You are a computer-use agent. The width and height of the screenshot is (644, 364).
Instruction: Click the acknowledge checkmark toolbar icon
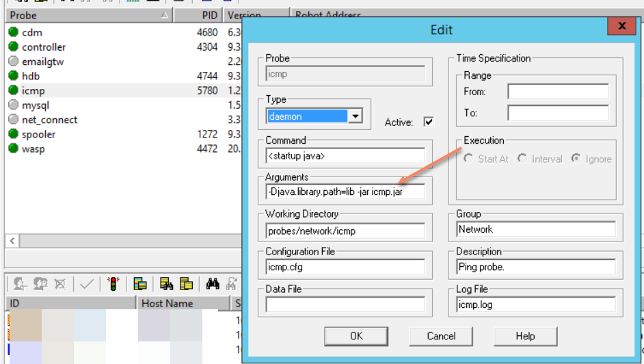(x=87, y=284)
